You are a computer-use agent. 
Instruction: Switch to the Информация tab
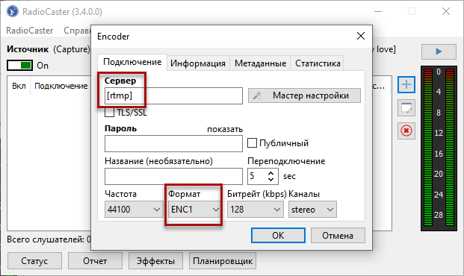click(x=198, y=63)
